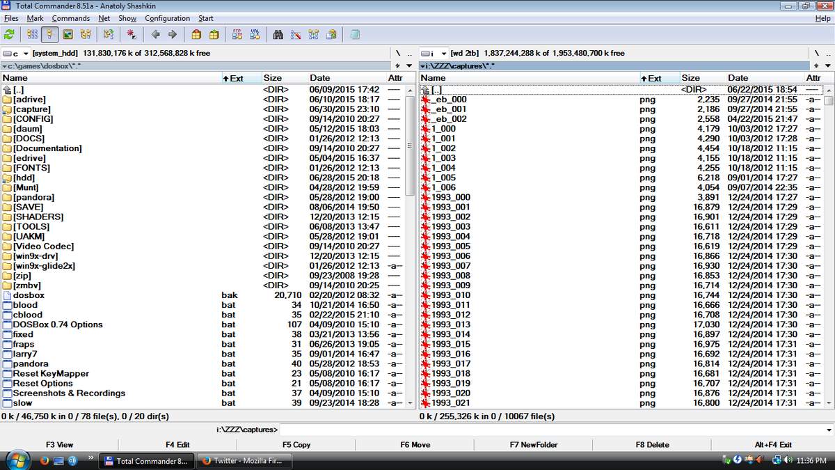Click F6 Move button
Image resolution: width=835 pixels, height=470 pixels.
coord(415,444)
